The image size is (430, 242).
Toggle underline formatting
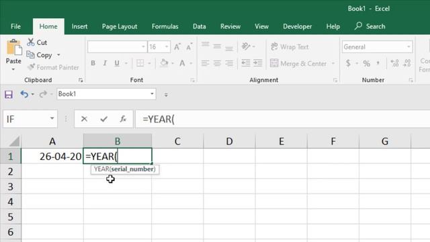(117, 63)
